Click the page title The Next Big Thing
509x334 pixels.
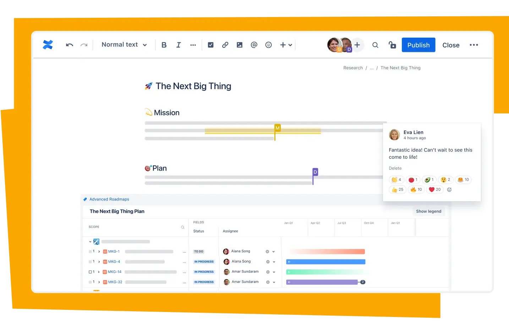pos(193,86)
